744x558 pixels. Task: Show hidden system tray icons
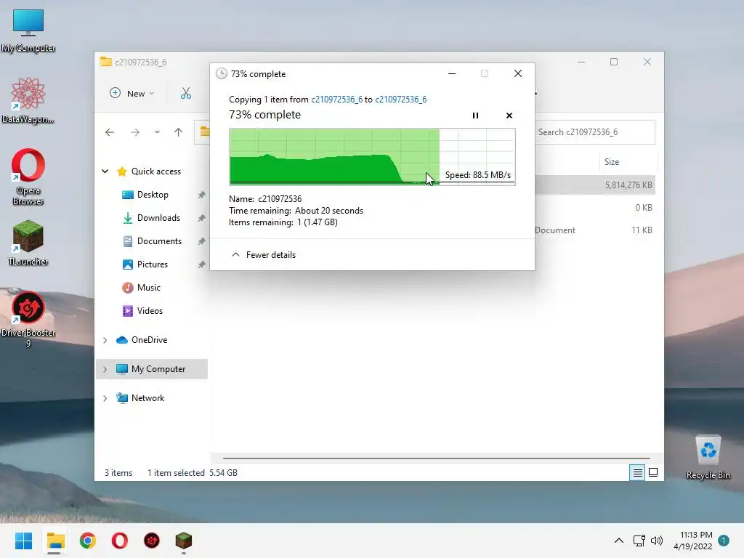click(x=619, y=541)
